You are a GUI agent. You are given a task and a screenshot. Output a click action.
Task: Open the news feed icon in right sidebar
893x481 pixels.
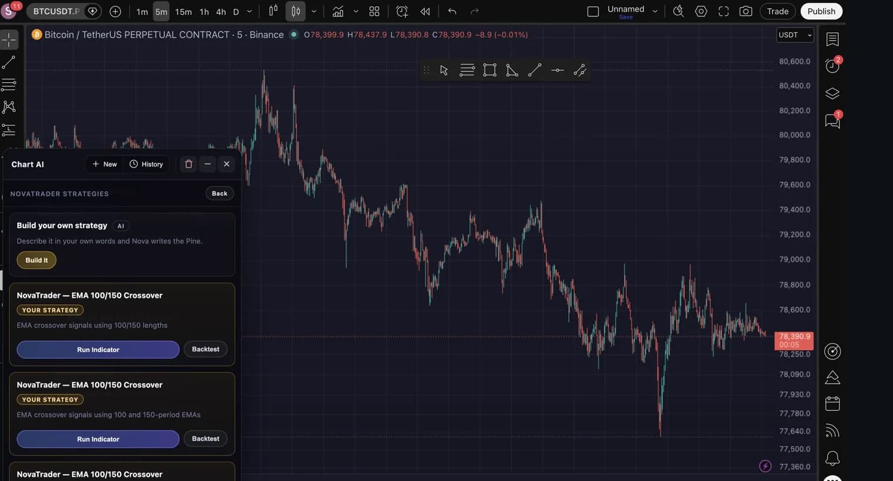pyautogui.click(x=832, y=431)
